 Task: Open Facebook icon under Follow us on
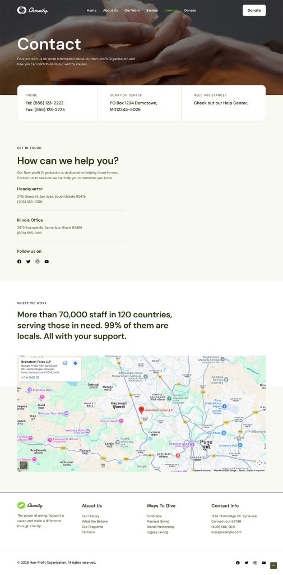coord(20,262)
